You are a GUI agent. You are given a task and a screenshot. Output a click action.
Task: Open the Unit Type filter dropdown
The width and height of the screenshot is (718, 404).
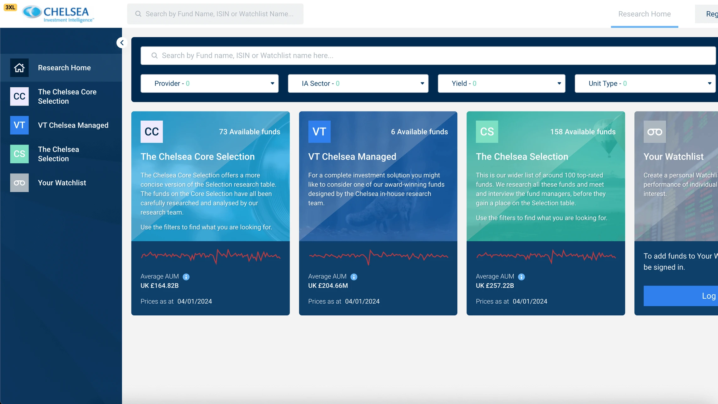[645, 84]
